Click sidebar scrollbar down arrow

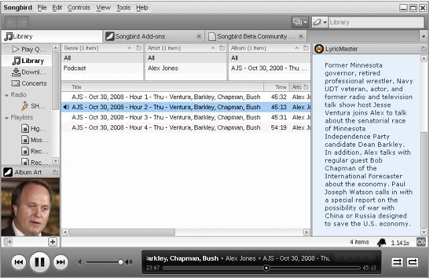tap(56, 161)
